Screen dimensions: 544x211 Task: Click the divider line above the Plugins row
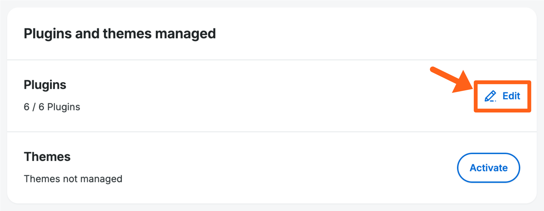[x=214, y=60]
